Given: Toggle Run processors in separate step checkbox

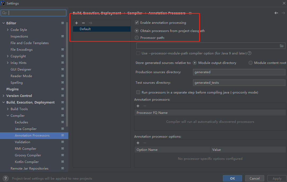Looking at the screenshot, I should click(x=138, y=92).
